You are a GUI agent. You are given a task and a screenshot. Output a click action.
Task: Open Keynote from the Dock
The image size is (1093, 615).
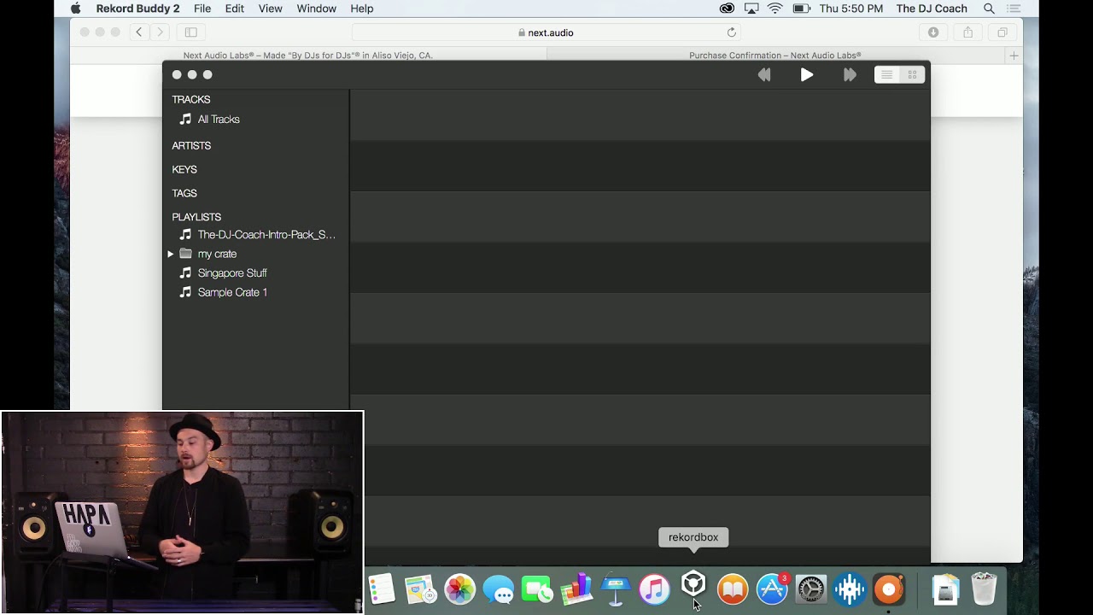tap(616, 589)
